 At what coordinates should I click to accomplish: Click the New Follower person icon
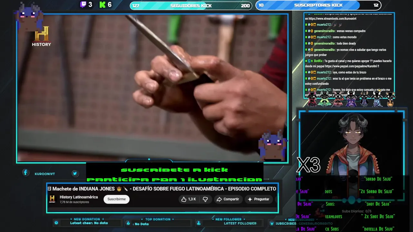(199, 223)
